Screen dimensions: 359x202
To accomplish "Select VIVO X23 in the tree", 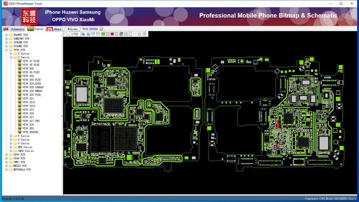I will point(28,110).
